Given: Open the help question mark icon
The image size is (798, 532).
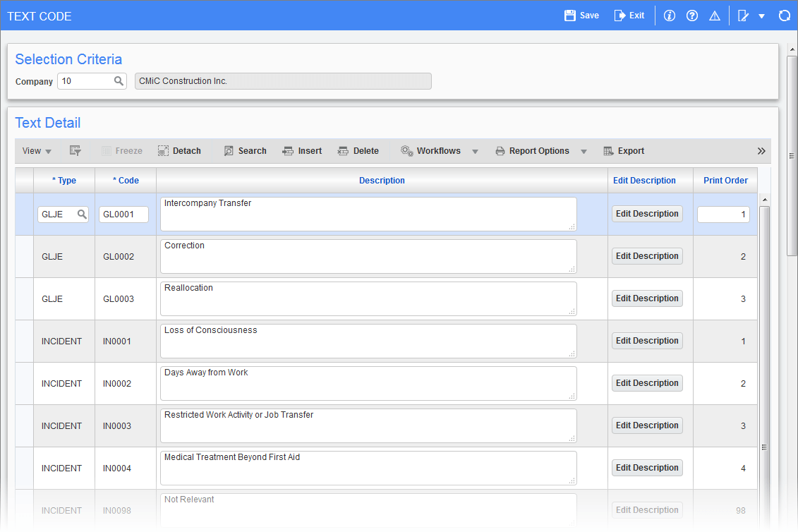Looking at the screenshot, I should (691, 16).
